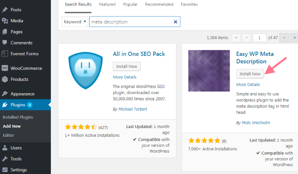Switch to the Favorites tab
Viewport: 298px width, 174px height.
tap(189, 4)
